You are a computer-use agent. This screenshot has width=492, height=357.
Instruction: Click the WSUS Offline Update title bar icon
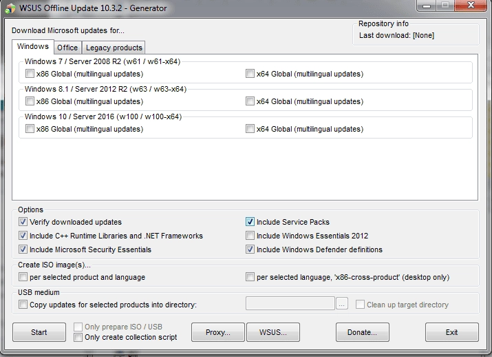pyautogui.click(x=10, y=8)
